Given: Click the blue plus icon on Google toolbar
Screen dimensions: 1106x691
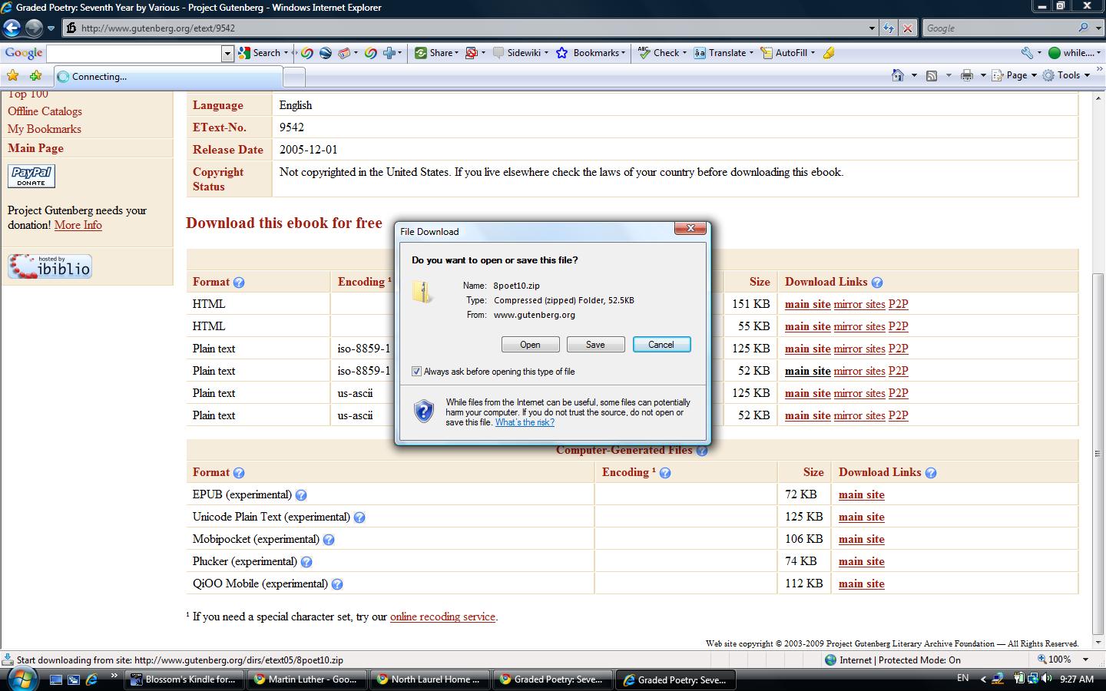Looking at the screenshot, I should tap(389, 53).
